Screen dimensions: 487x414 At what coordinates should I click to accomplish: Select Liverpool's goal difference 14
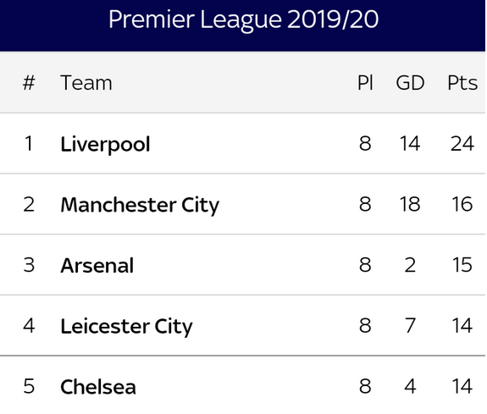pyautogui.click(x=410, y=144)
